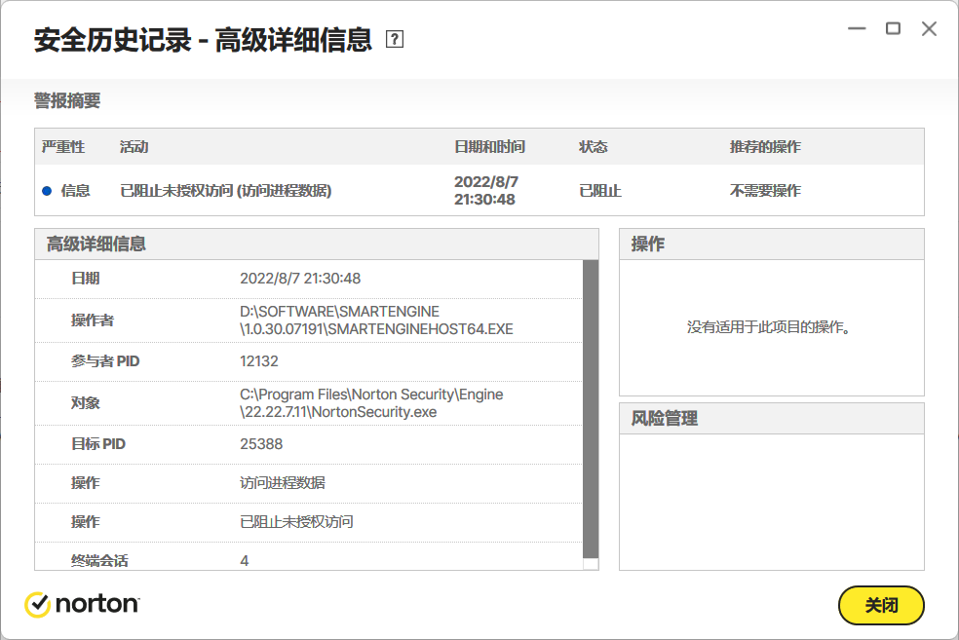Click the window title 安全历史记录 - 高级详细信息
The height and width of the screenshot is (640, 959).
coord(203,40)
